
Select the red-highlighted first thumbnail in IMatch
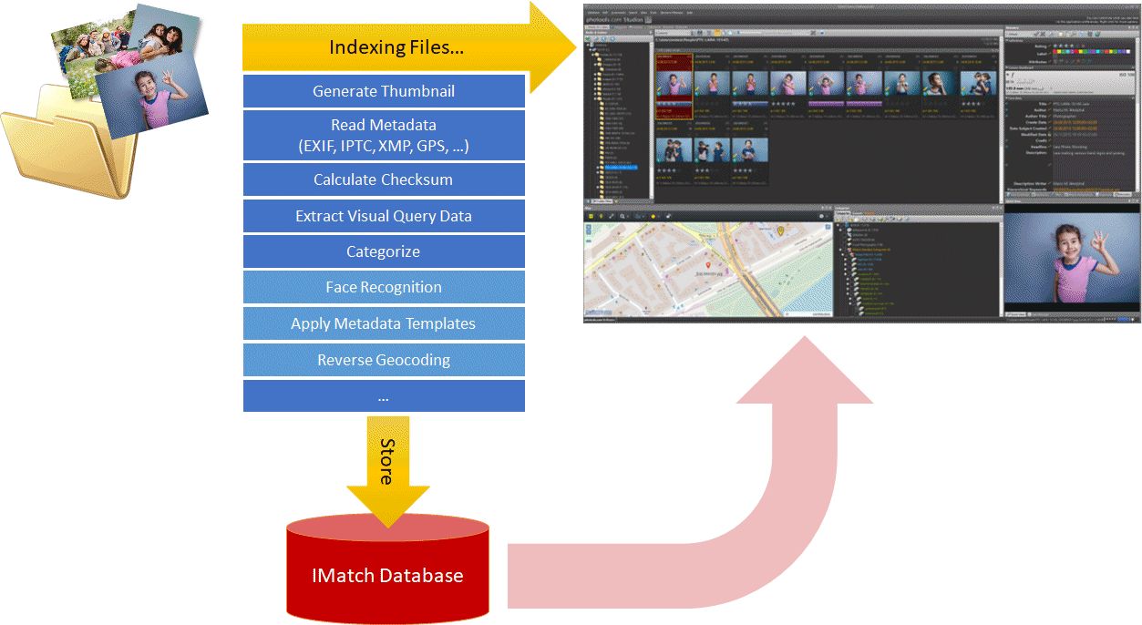click(x=674, y=87)
